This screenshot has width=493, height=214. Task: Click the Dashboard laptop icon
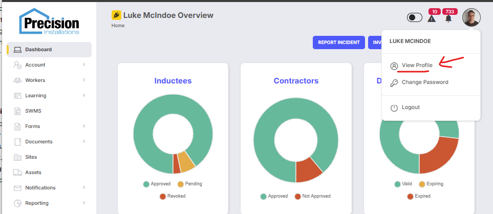18,50
